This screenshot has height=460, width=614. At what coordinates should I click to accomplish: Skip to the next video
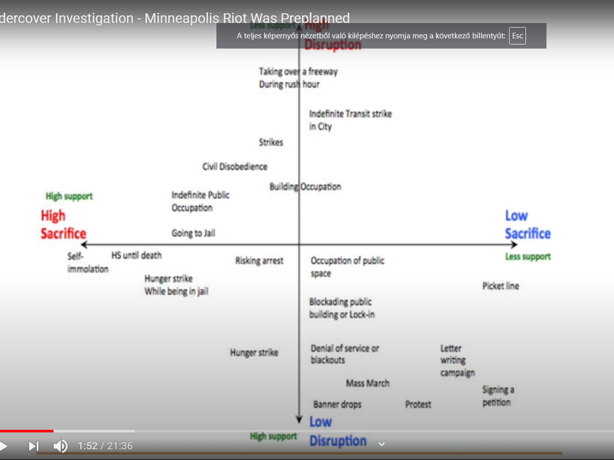pyautogui.click(x=33, y=446)
